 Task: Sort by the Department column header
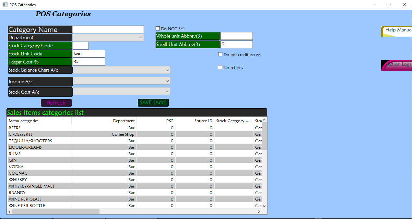(x=104, y=121)
